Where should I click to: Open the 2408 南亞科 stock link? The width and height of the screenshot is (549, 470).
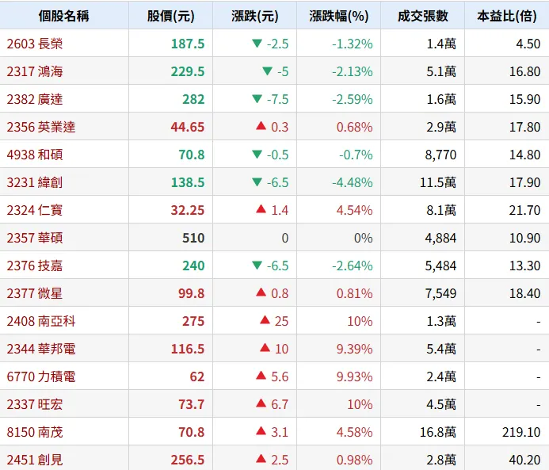pyautogui.click(x=41, y=321)
